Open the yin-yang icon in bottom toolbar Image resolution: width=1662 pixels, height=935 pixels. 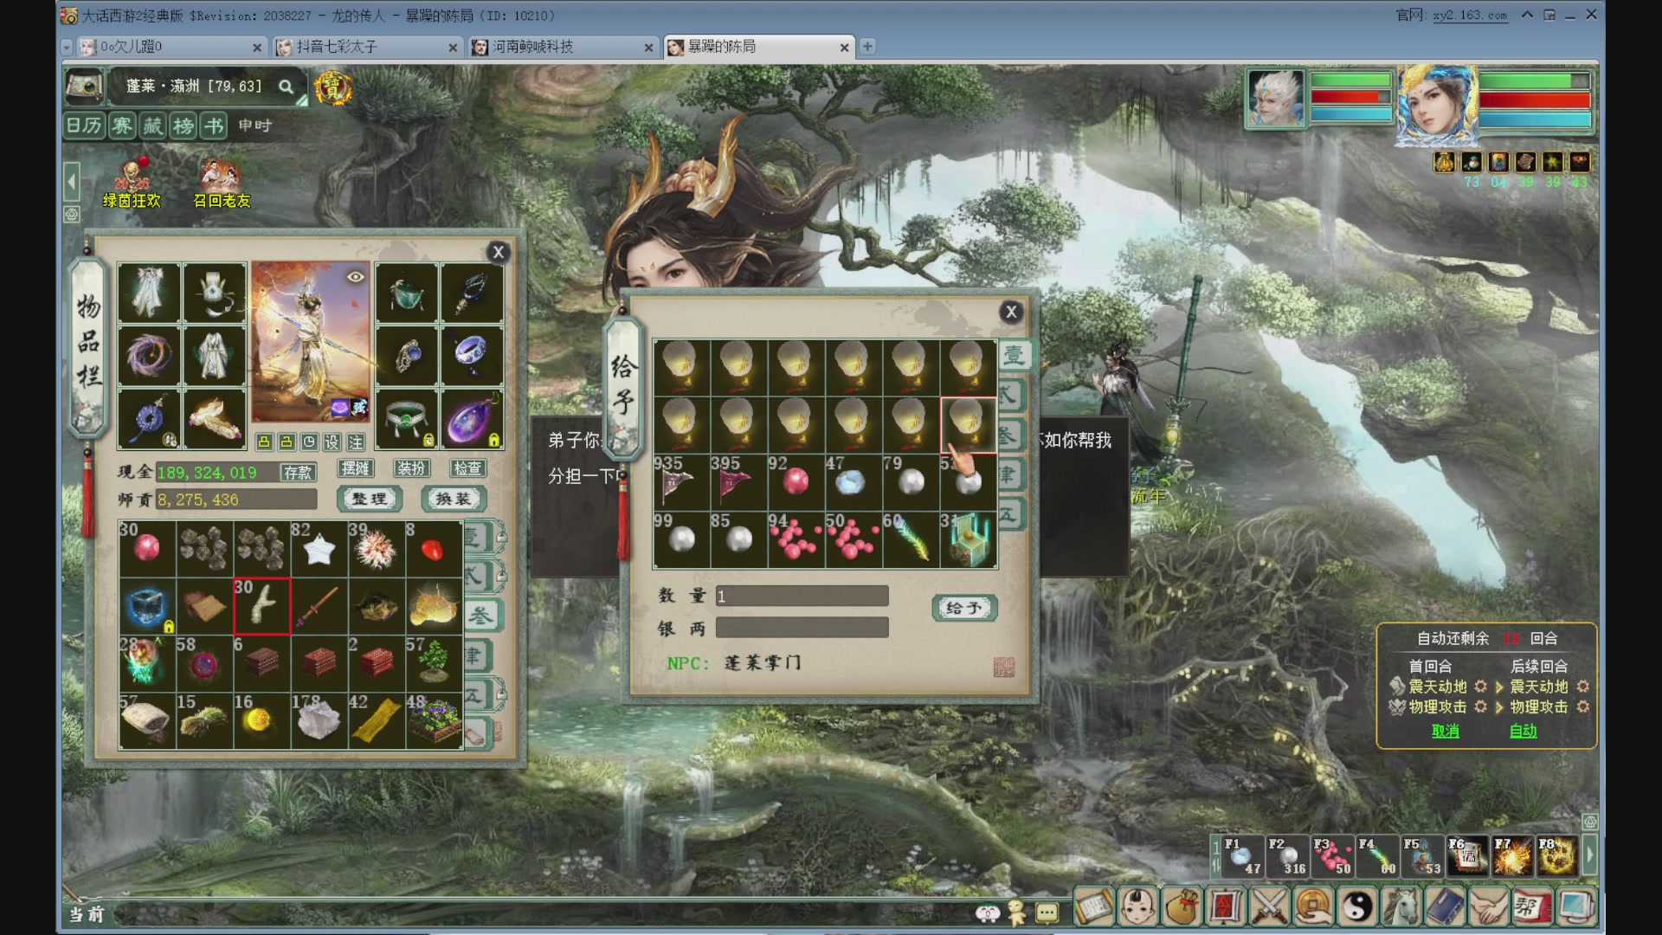point(1357,907)
